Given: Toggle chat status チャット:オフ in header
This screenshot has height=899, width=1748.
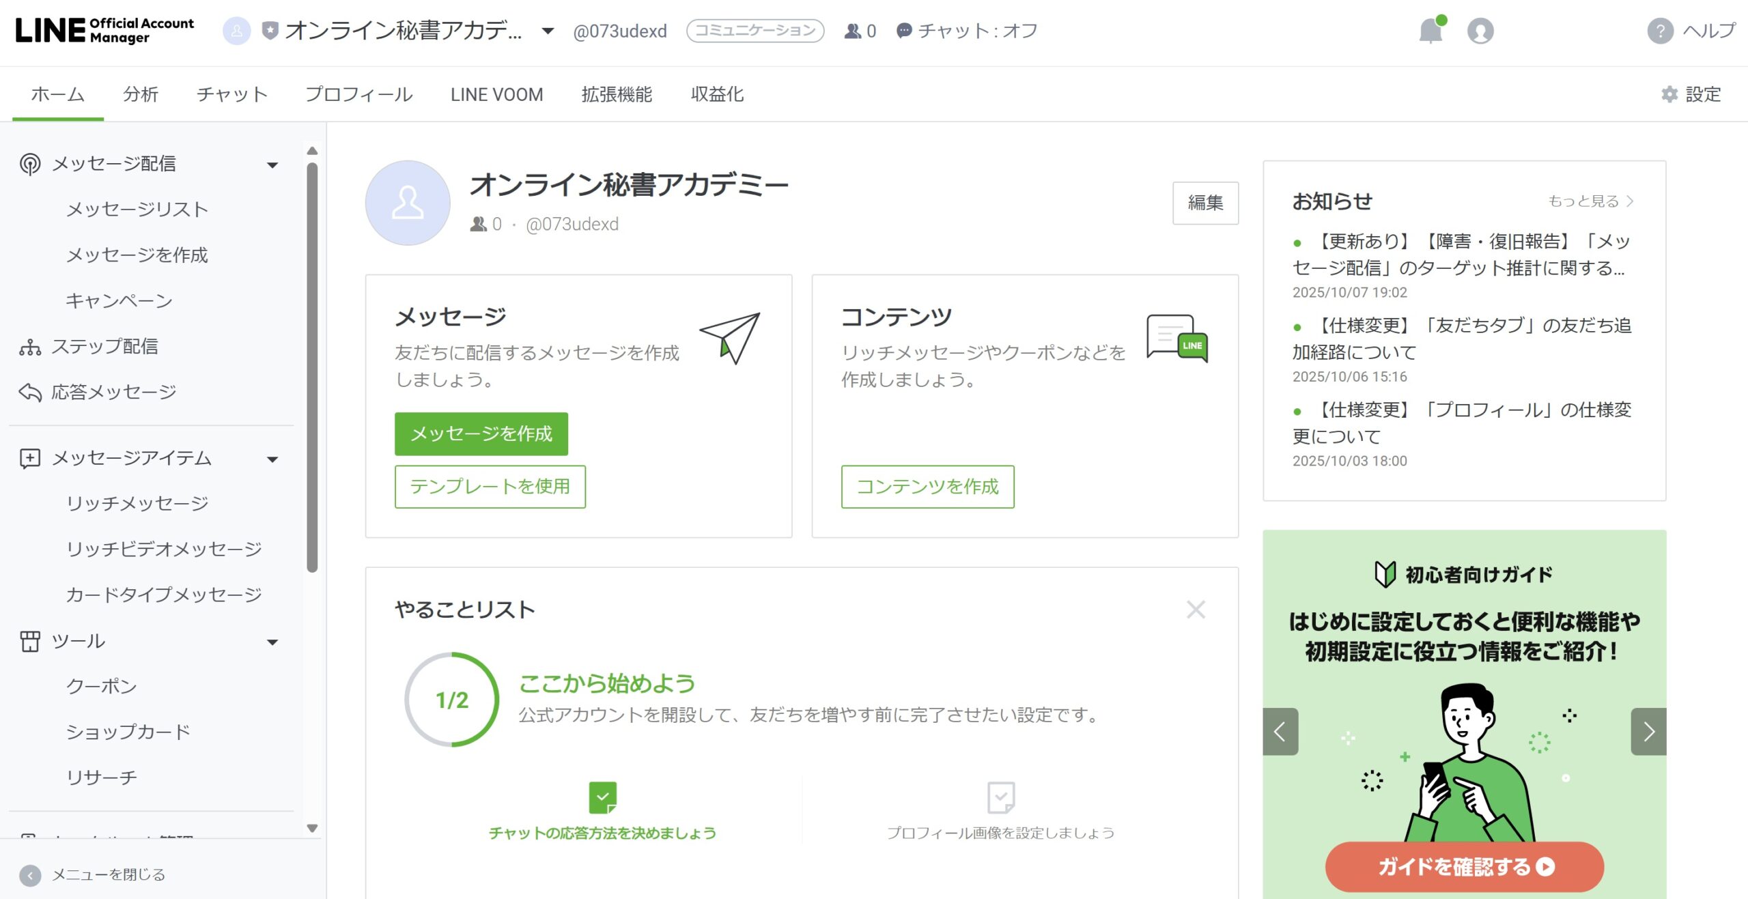Looking at the screenshot, I should 967,31.
